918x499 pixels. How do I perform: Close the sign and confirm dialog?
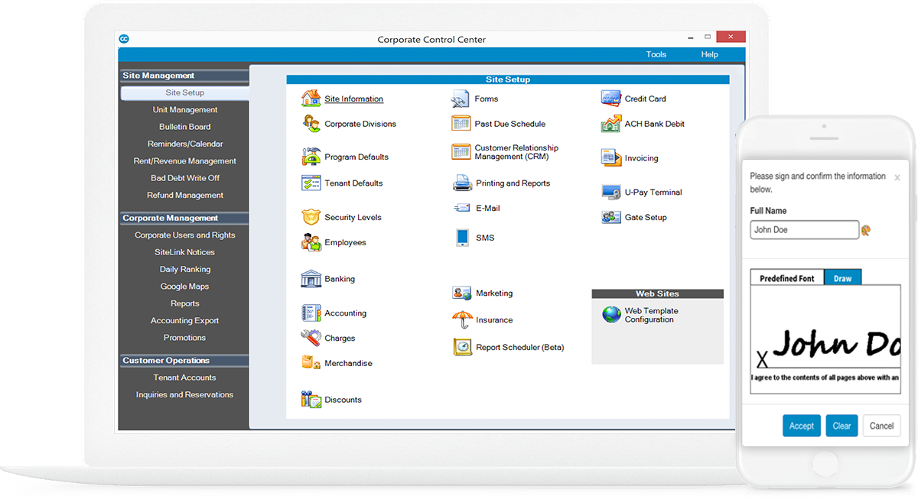click(x=897, y=178)
